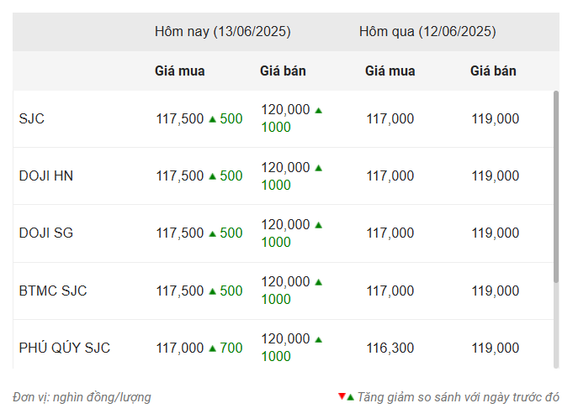Click the table's vertical scrollbar thumb
The height and width of the screenshot is (419, 578).
click(556, 187)
